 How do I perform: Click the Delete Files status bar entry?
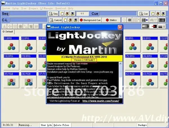(x=61, y=125)
